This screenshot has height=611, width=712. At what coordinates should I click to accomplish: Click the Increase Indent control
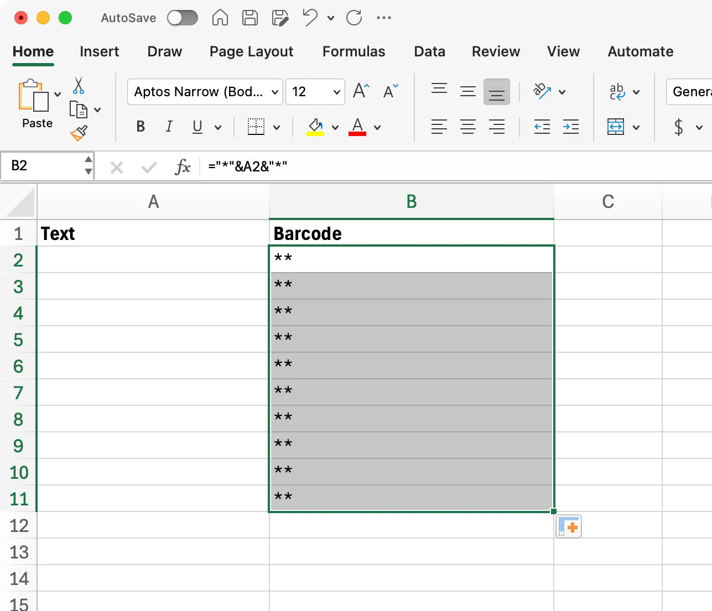tap(571, 127)
